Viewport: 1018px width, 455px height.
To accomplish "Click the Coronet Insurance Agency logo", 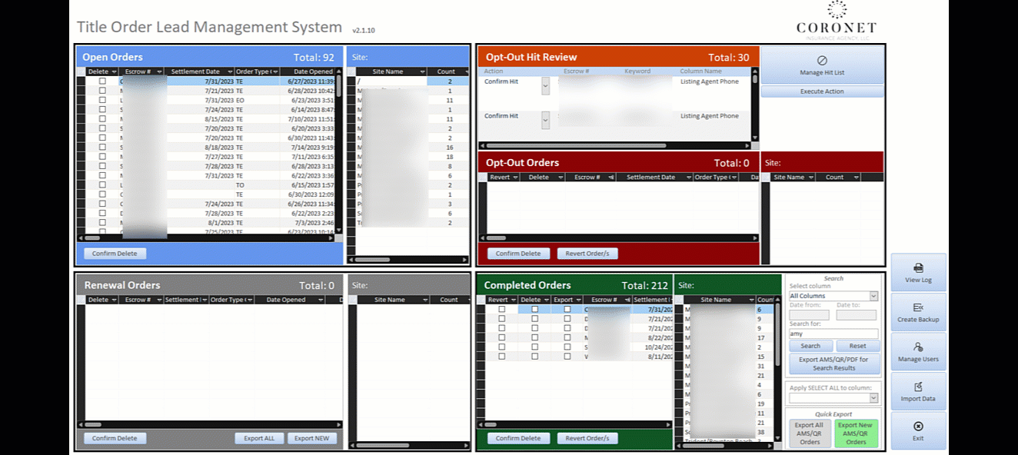I will click(836, 21).
